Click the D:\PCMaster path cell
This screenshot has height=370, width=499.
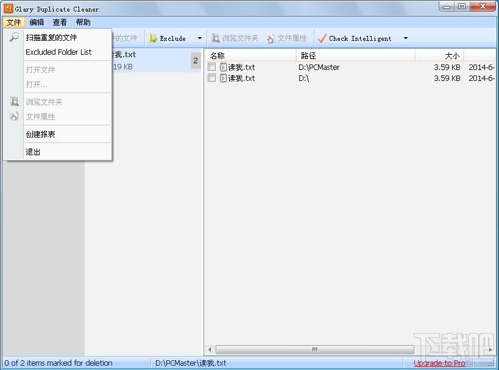point(319,67)
